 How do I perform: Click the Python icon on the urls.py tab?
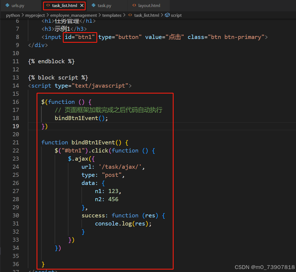[x=8, y=5]
